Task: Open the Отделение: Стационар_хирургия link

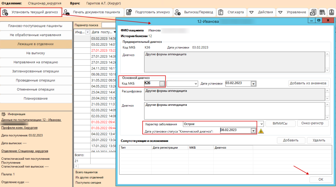Action: tap(25, 151)
